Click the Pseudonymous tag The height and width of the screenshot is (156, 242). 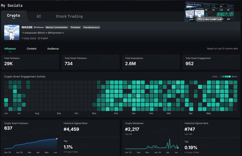(91, 28)
